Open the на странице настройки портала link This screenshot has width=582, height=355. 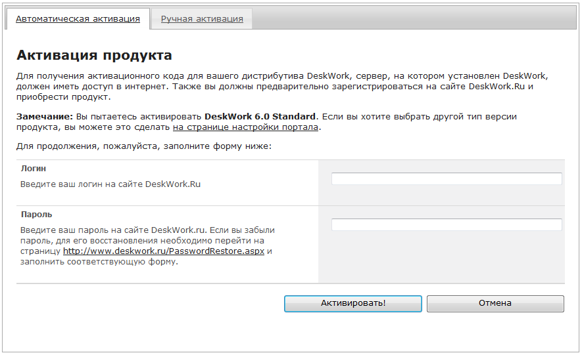(245, 127)
